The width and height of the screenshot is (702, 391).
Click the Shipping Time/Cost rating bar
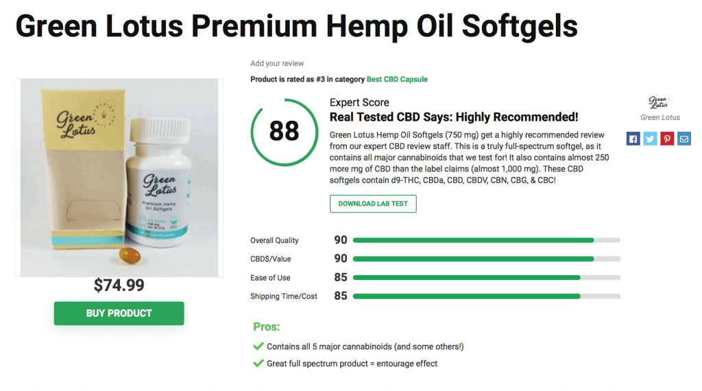click(x=487, y=296)
